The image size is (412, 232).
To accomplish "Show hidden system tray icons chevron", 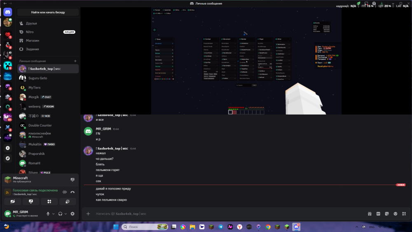I will click(356, 227).
